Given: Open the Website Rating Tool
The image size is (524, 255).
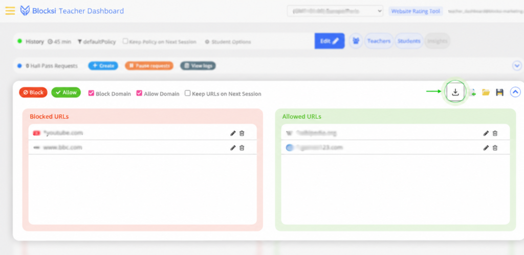Looking at the screenshot, I should click(416, 11).
